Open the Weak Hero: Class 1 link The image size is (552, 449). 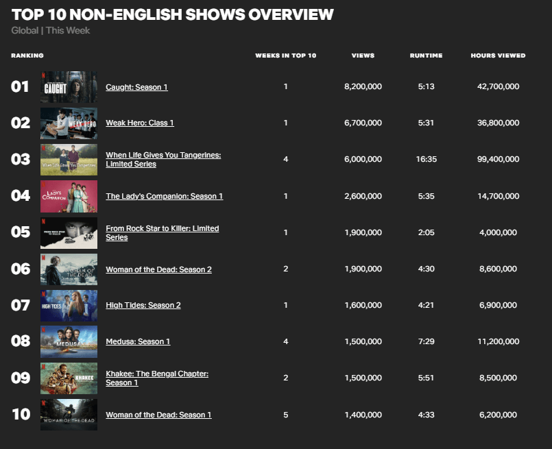140,123
